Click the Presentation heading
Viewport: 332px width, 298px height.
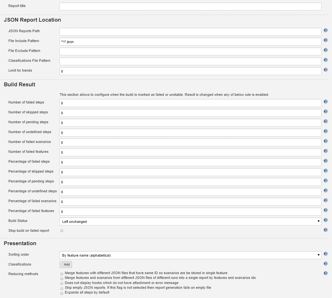tap(20, 243)
